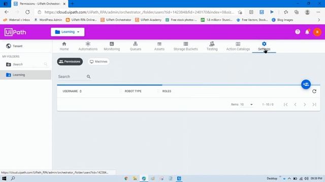Open the help question mark icon
This screenshot has height=182, width=325.
point(298,32)
